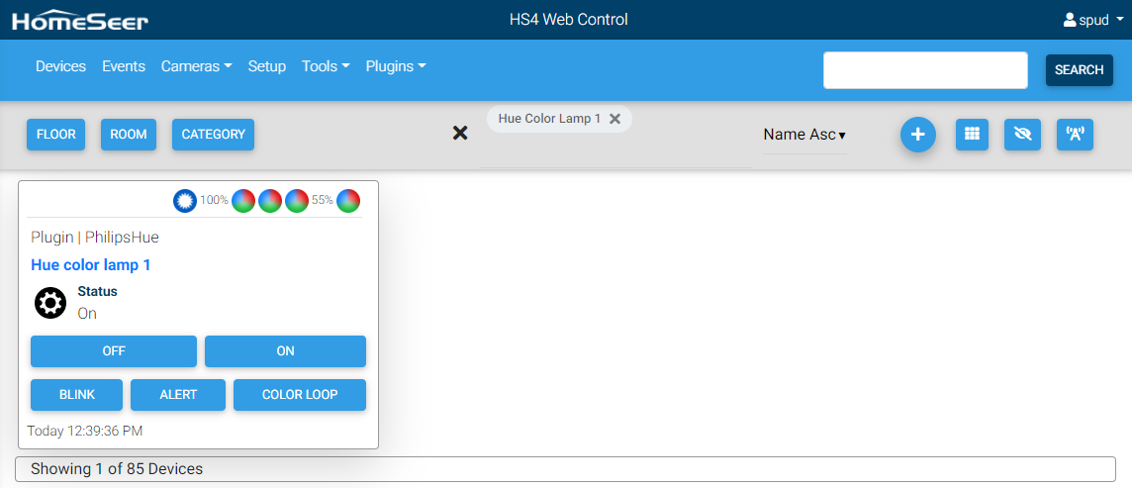Open the Events page
1132x488 pixels.
(124, 66)
